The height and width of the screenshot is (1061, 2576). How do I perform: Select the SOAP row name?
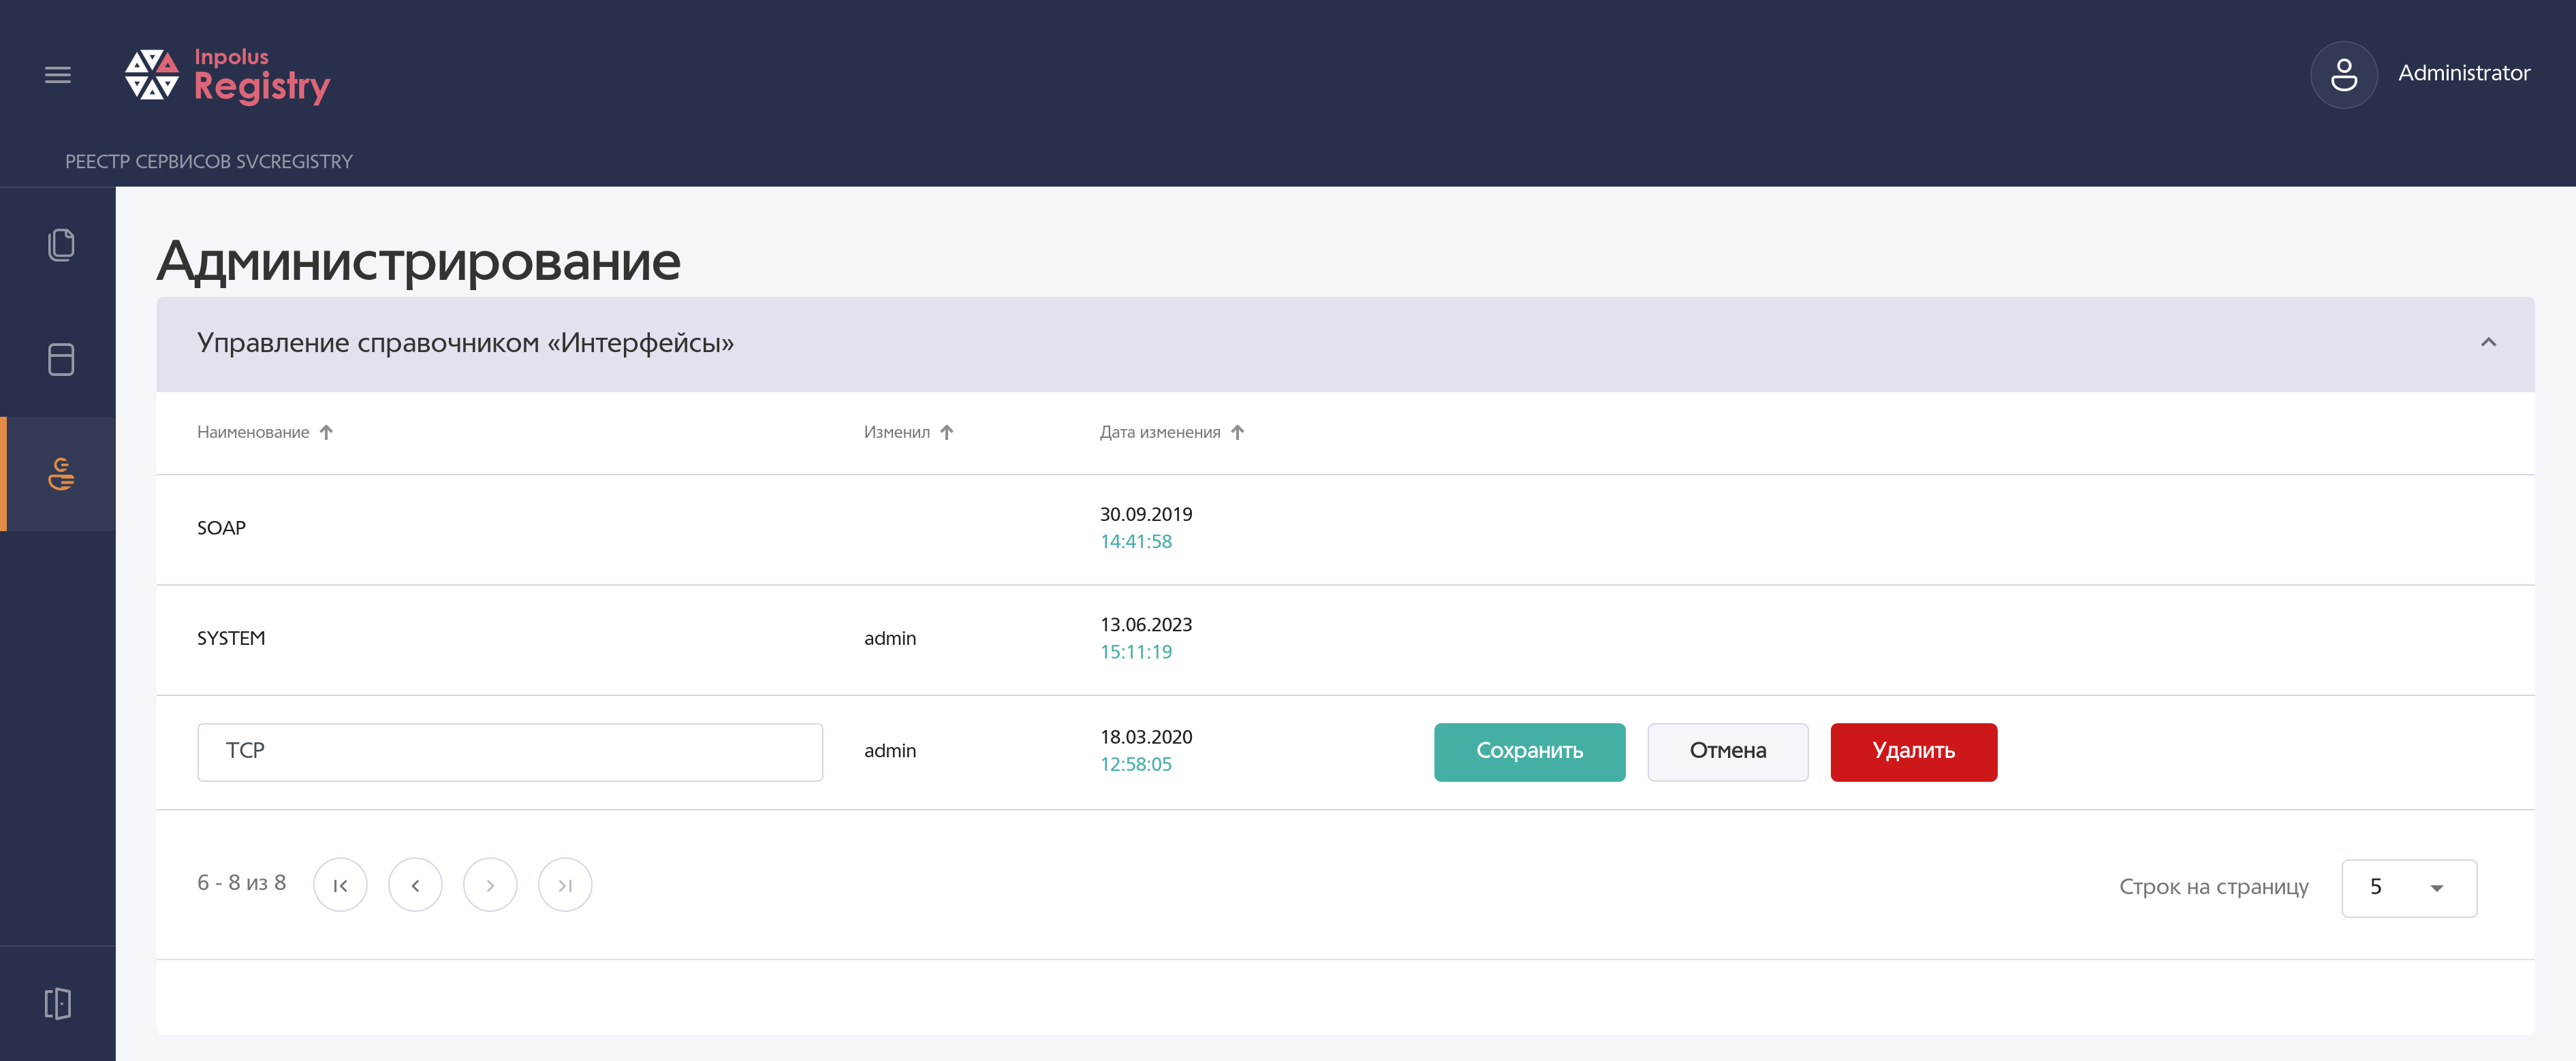(x=221, y=528)
